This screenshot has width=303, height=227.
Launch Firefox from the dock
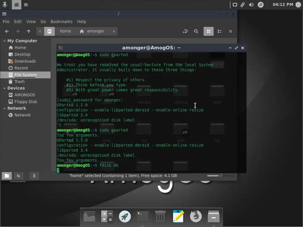point(196,216)
